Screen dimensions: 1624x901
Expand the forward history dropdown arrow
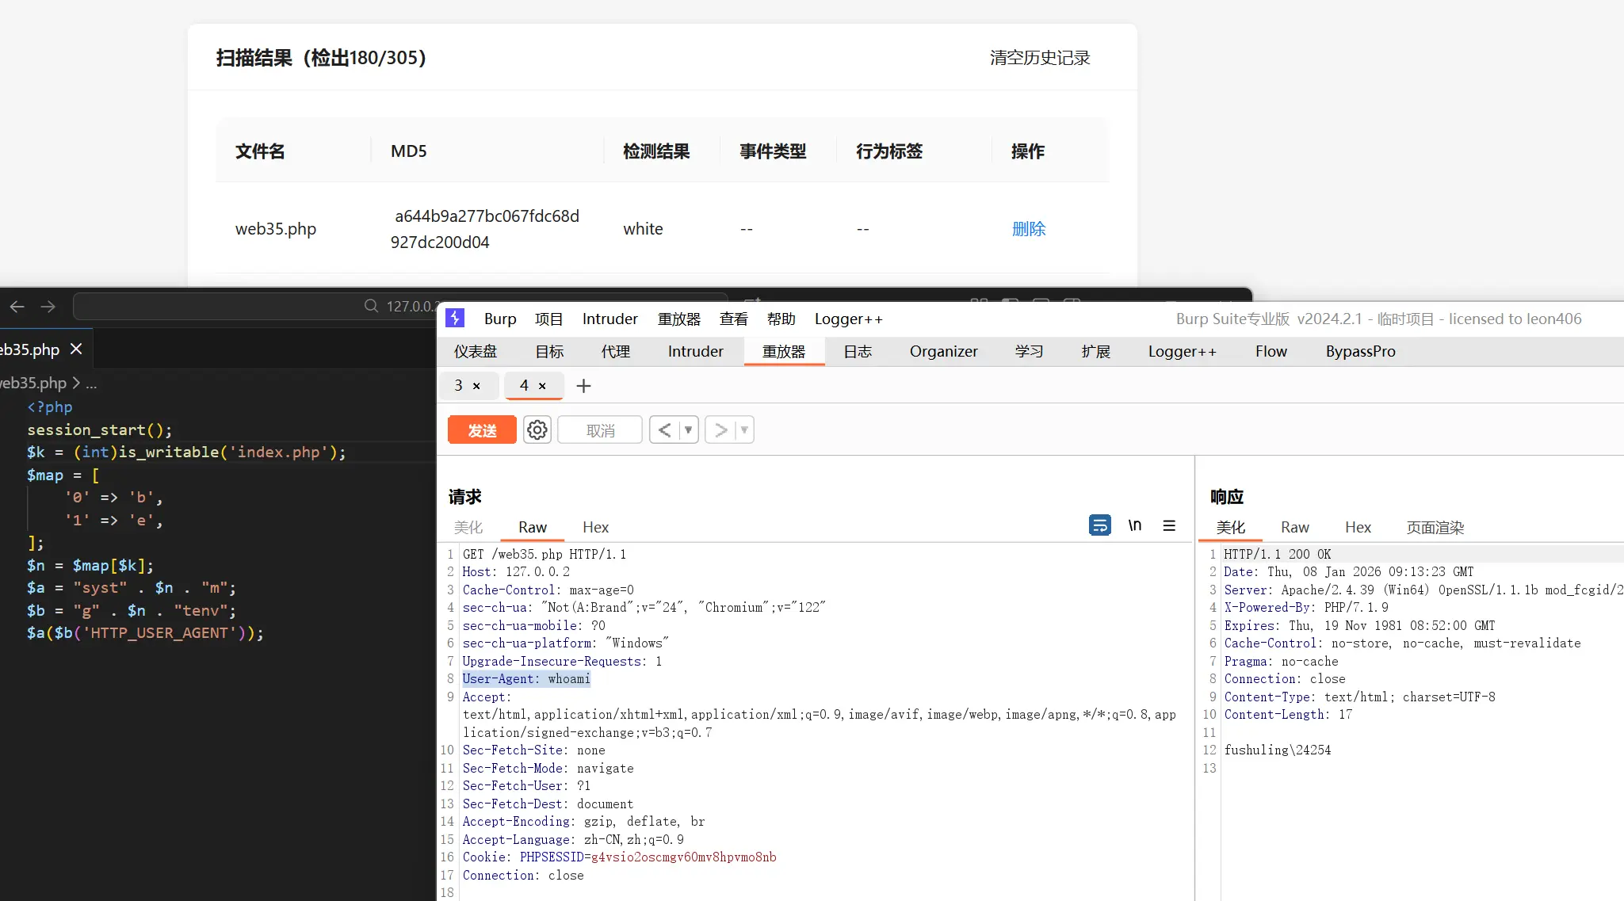[743, 430]
